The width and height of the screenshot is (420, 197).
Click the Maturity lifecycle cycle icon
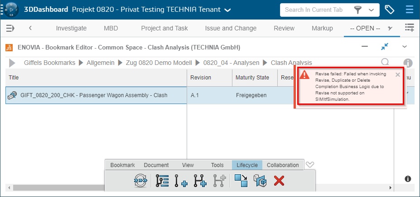(x=141, y=181)
